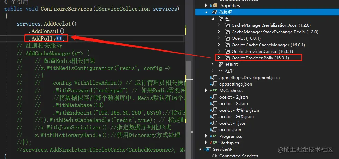339x159 pixels.
Task: Click ConfigureServices method name in code
Action: 66,9
